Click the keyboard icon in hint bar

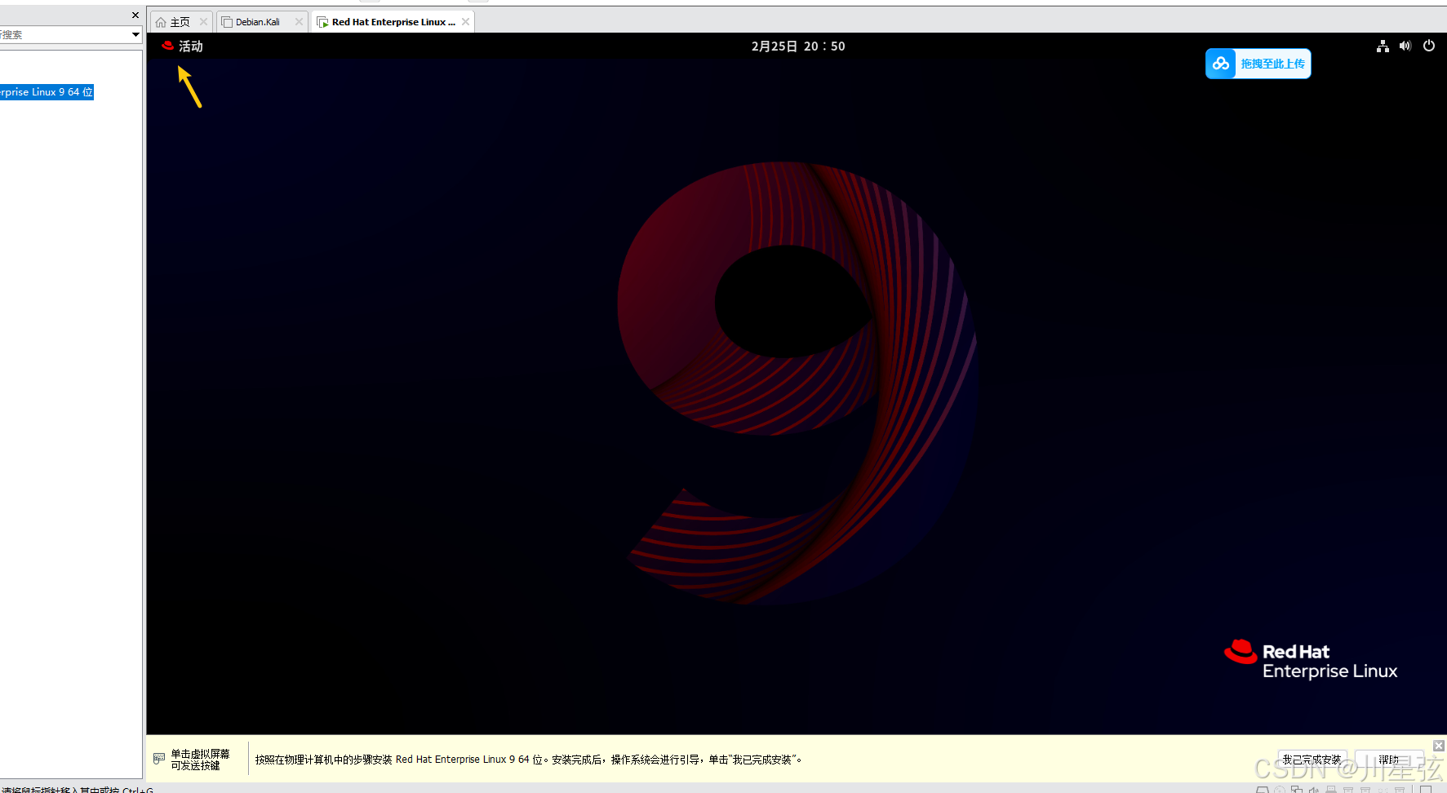coord(159,759)
